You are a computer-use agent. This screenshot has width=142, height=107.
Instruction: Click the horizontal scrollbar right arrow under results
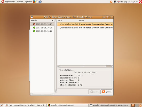click(112, 66)
